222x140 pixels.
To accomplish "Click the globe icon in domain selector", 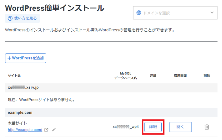I will (x=139, y=13).
